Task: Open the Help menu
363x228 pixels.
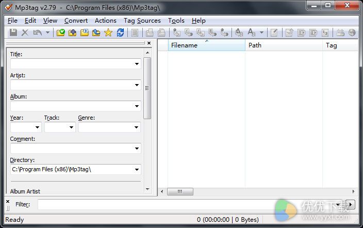Action: coord(199,21)
